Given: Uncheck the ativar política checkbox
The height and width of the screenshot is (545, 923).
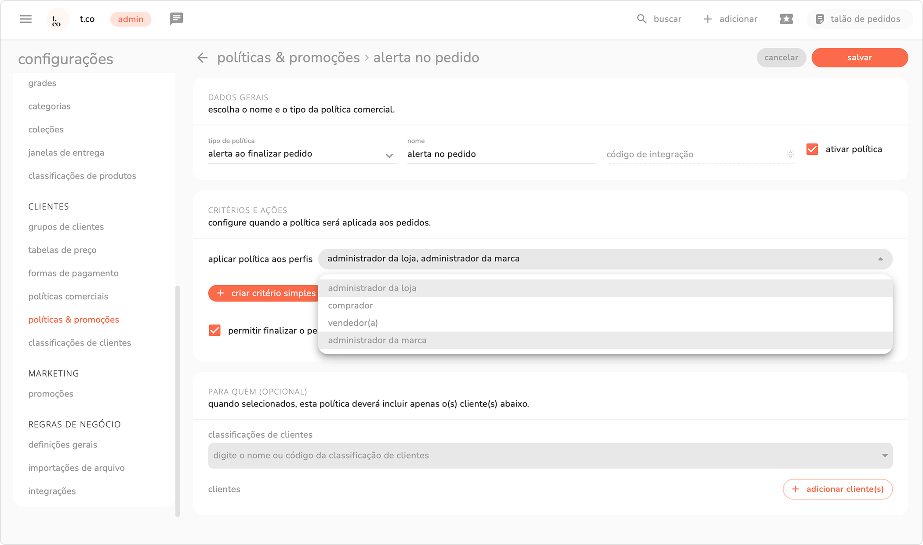Looking at the screenshot, I should click(812, 149).
